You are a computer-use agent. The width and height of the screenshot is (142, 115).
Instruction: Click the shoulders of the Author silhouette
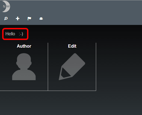click(24, 75)
